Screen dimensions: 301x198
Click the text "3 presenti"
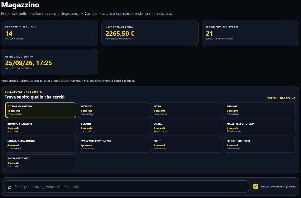pos(159,128)
